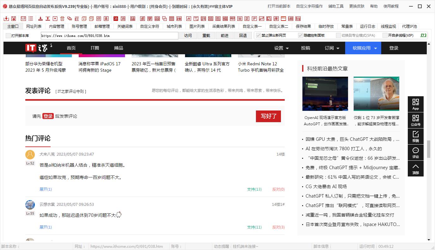Click the 投稿 pencil icon in floating sidebar
Screen dimensions: 435x250
[415, 136]
